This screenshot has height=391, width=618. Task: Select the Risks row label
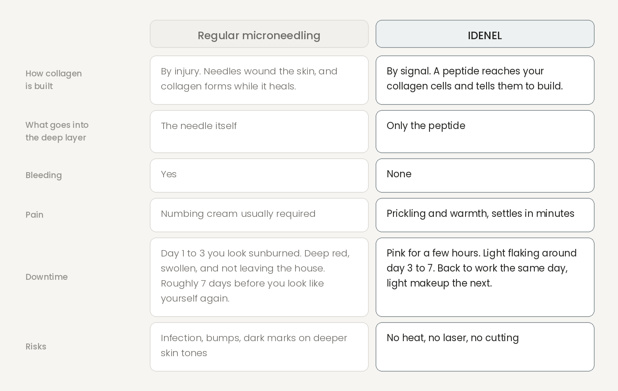click(x=36, y=347)
